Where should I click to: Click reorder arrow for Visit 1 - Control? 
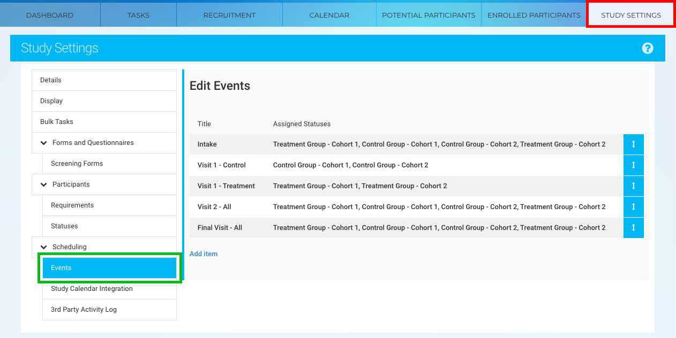tap(633, 165)
